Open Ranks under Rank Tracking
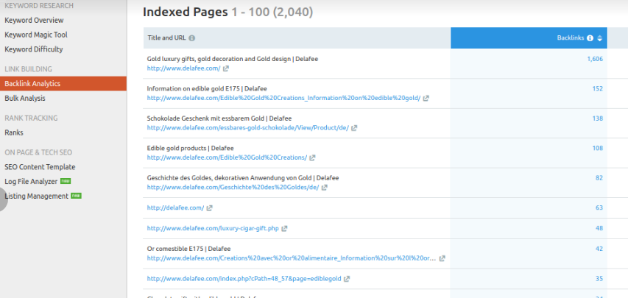Image resolution: width=628 pixels, height=298 pixels. (x=14, y=132)
